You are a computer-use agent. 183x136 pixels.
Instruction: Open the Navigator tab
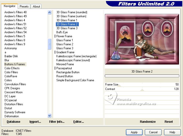(x=9, y=6)
